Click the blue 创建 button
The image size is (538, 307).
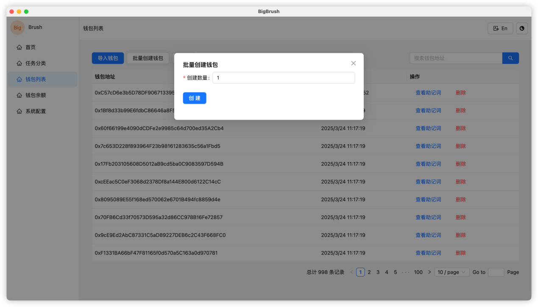coord(195,98)
